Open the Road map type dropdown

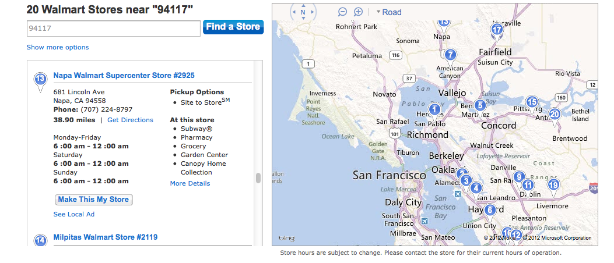[389, 12]
